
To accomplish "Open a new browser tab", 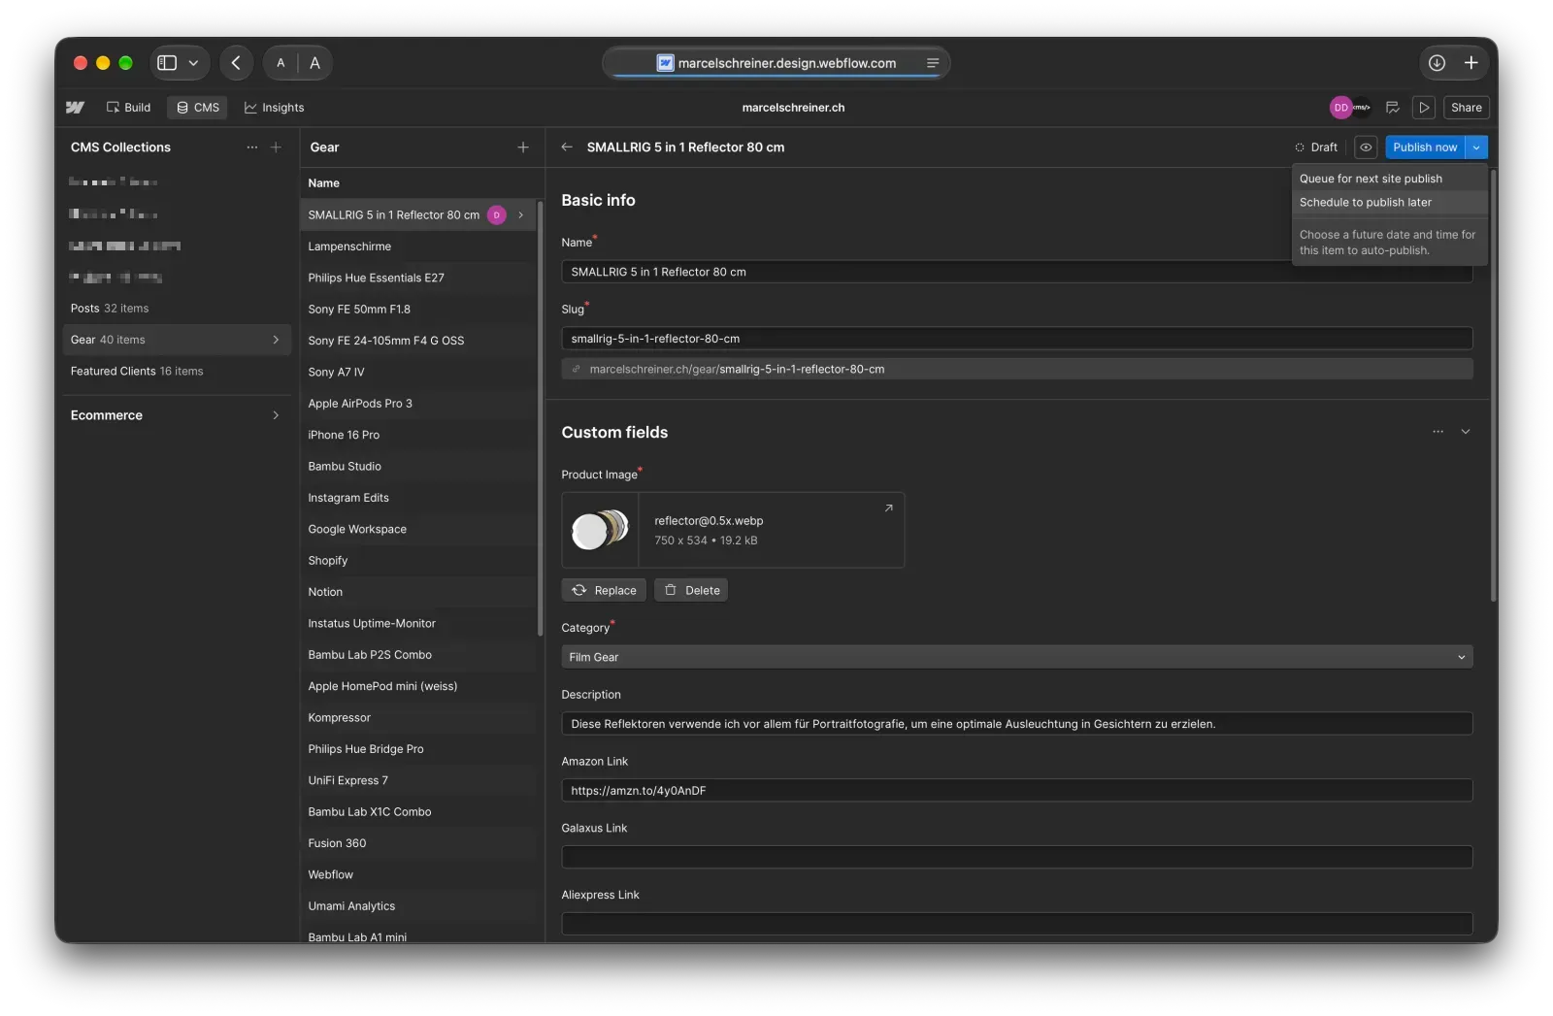I will tap(1471, 63).
